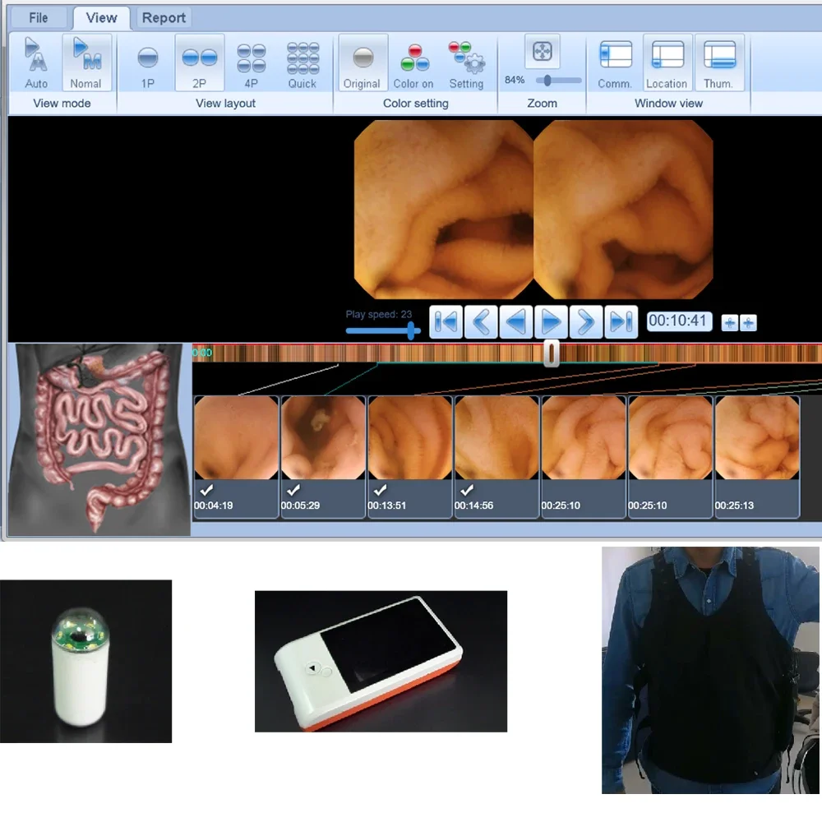Jump to the first frame

point(446,321)
